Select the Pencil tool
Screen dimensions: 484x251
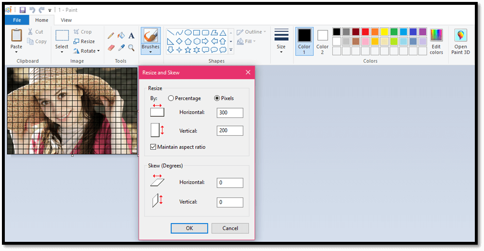(111, 36)
